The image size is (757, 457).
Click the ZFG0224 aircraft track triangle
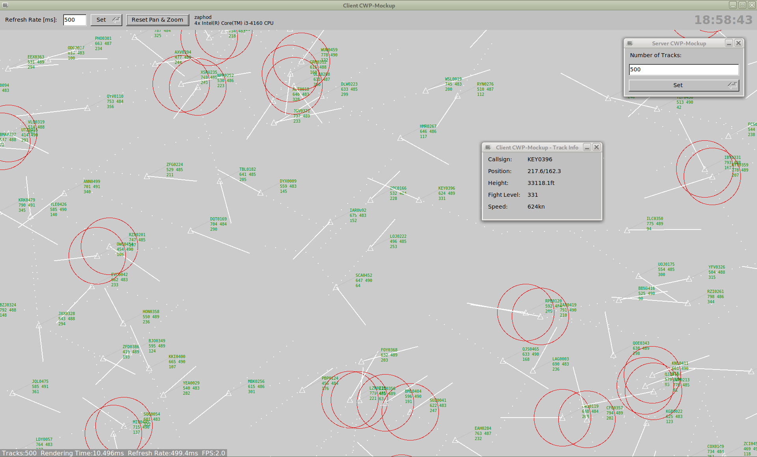(x=147, y=176)
